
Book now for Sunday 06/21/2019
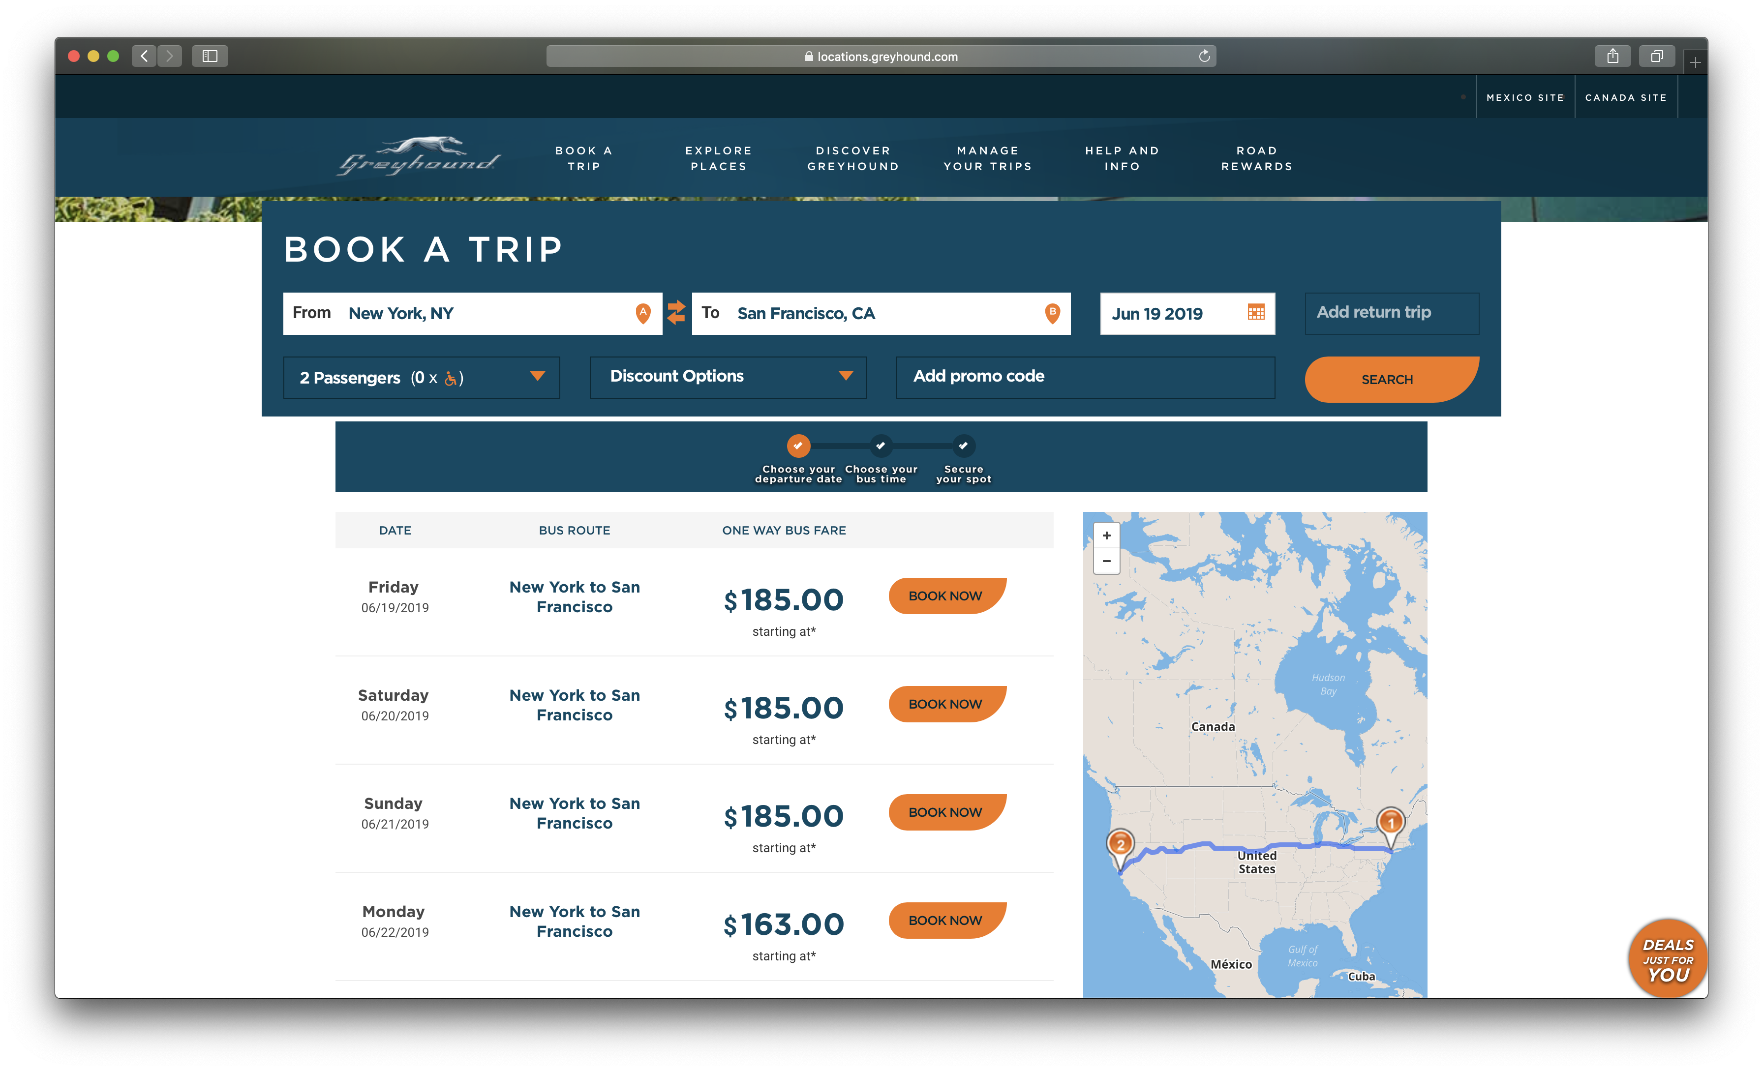click(x=946, y=811)
